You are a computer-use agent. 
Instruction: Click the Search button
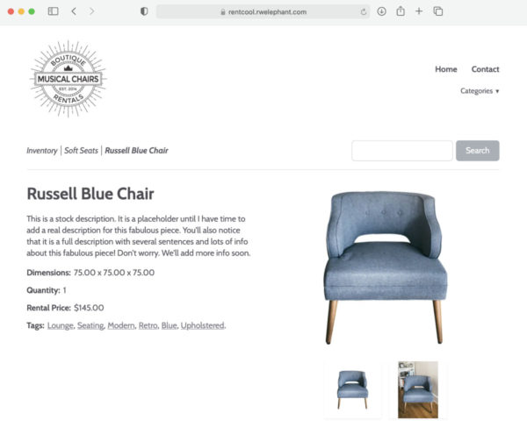pos(477,151)
